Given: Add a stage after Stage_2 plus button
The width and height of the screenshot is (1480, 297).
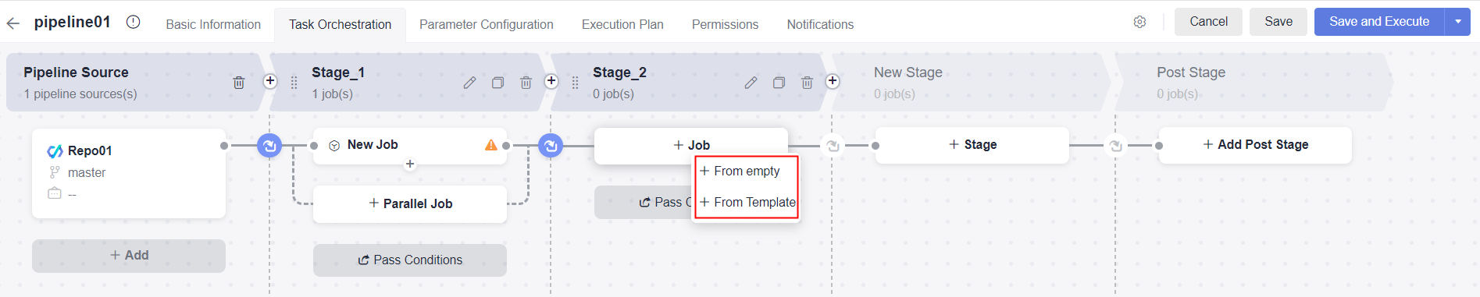Looking at the screenshot, I should pos(833,81).
